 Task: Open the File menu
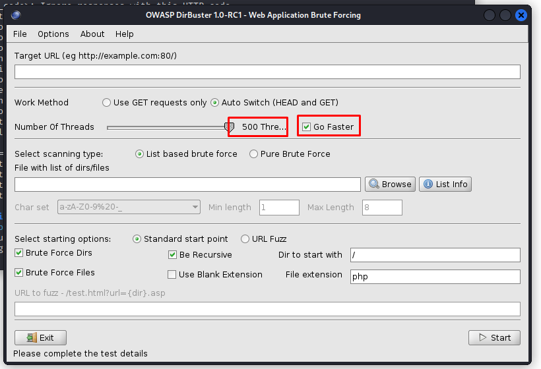20,34
